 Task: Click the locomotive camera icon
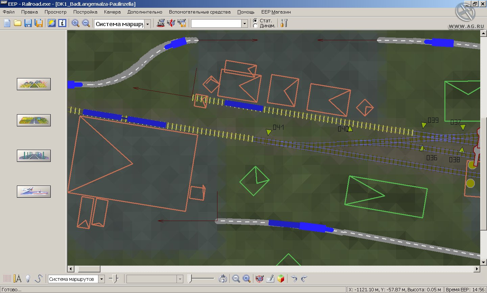tap(161, 23)
